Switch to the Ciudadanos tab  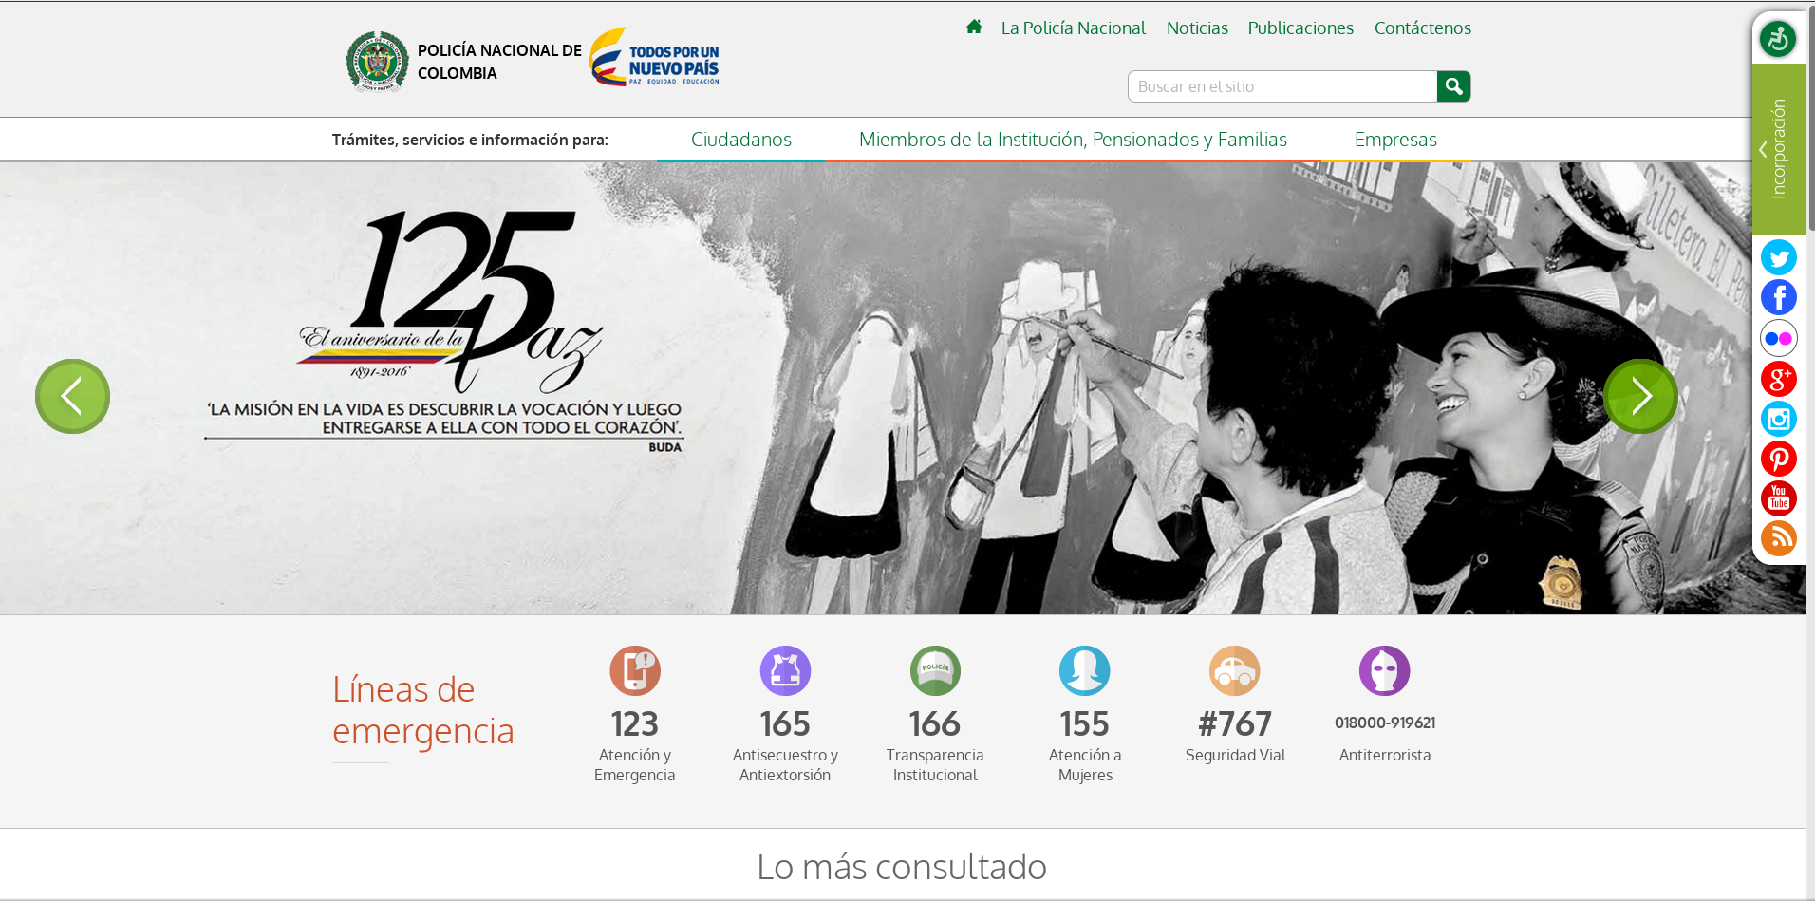pos(741,139)
